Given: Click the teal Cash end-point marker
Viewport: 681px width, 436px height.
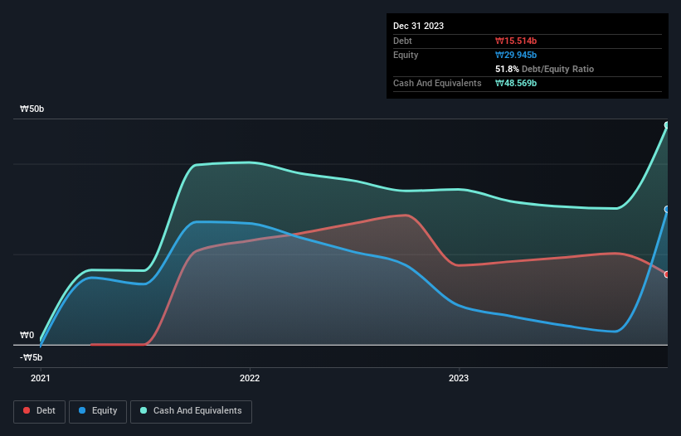Looking at the screenshot, I should pos(667,125).
